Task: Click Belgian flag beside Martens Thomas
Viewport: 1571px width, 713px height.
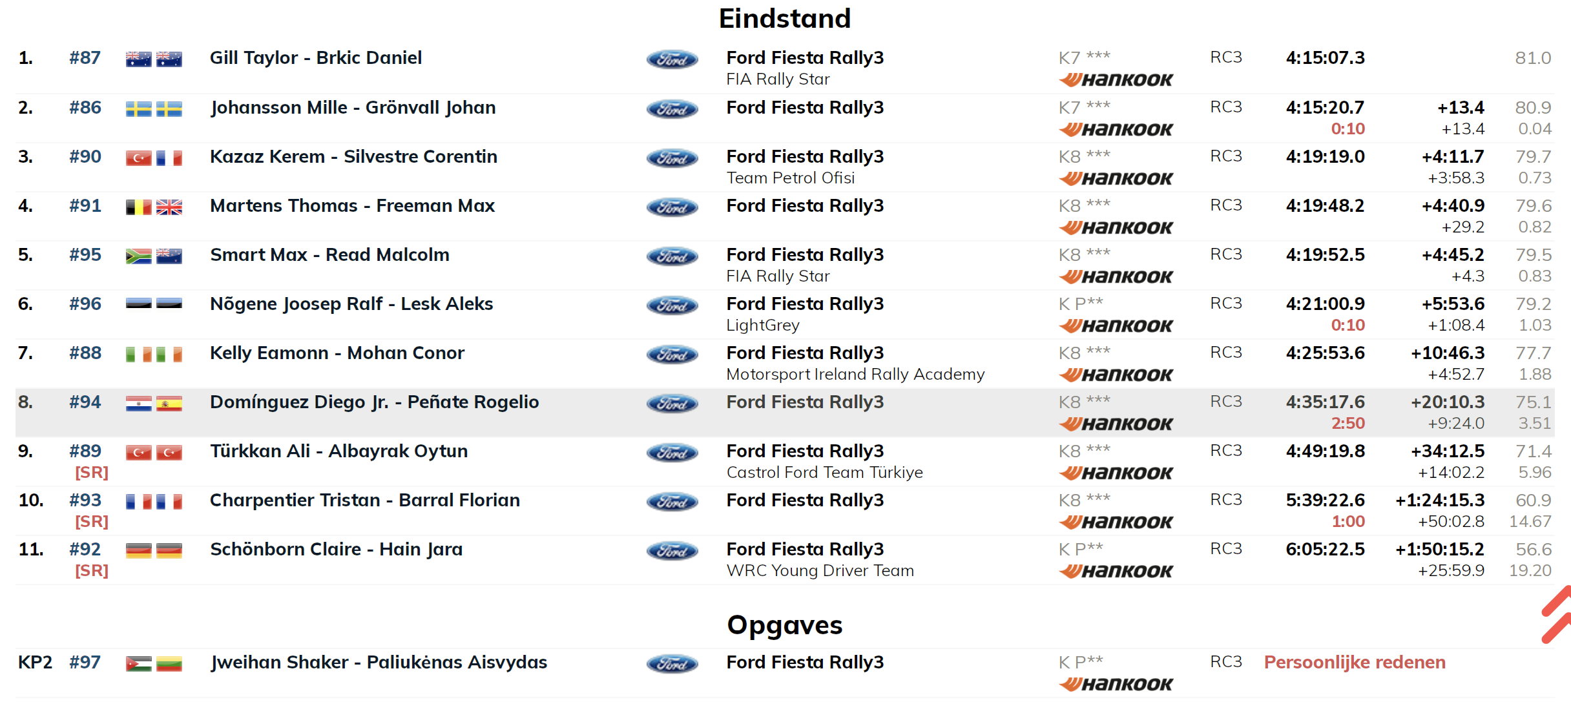Action: click(138, 207)
